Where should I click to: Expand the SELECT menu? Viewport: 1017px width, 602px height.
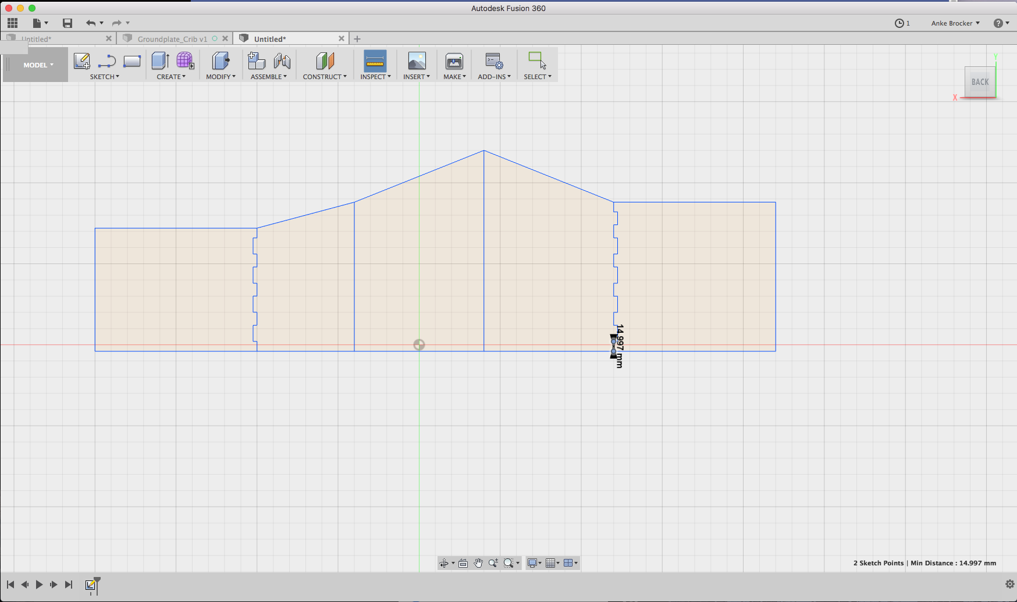click(x=538, y=77)
